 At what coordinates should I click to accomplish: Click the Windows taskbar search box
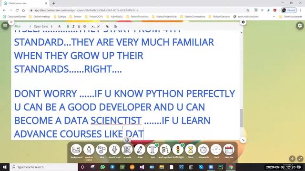pos(44,167)
